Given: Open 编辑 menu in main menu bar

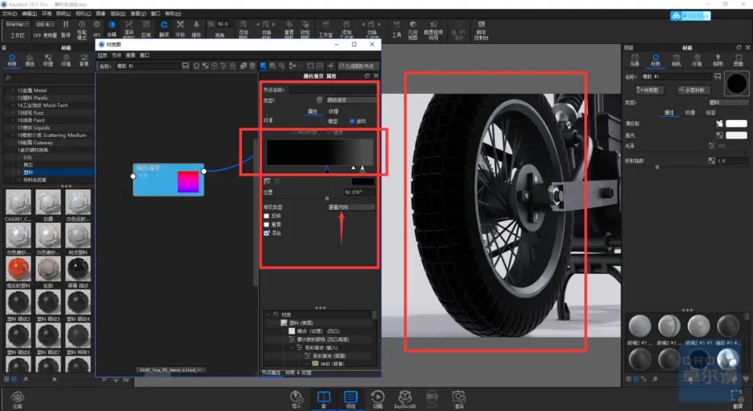Looking at the screenshot, I should click(x=29, y=14).
